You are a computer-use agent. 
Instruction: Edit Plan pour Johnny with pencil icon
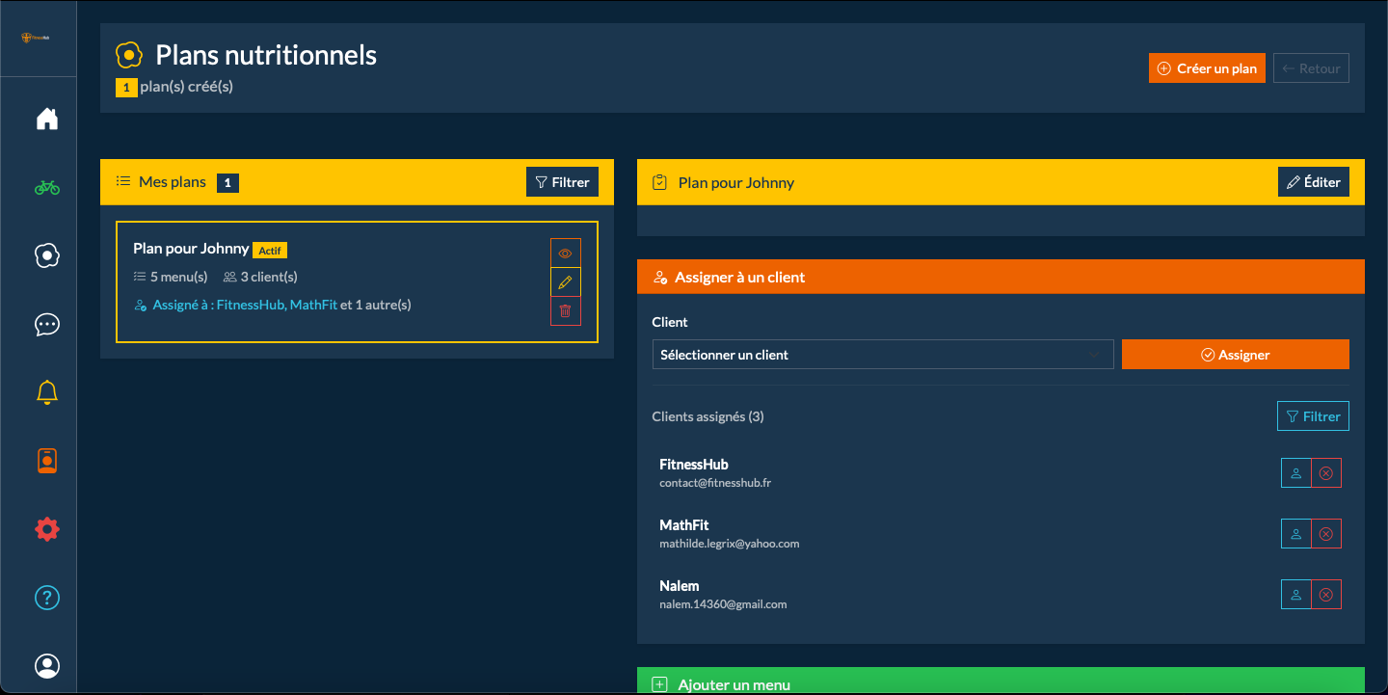pos(565,282)
